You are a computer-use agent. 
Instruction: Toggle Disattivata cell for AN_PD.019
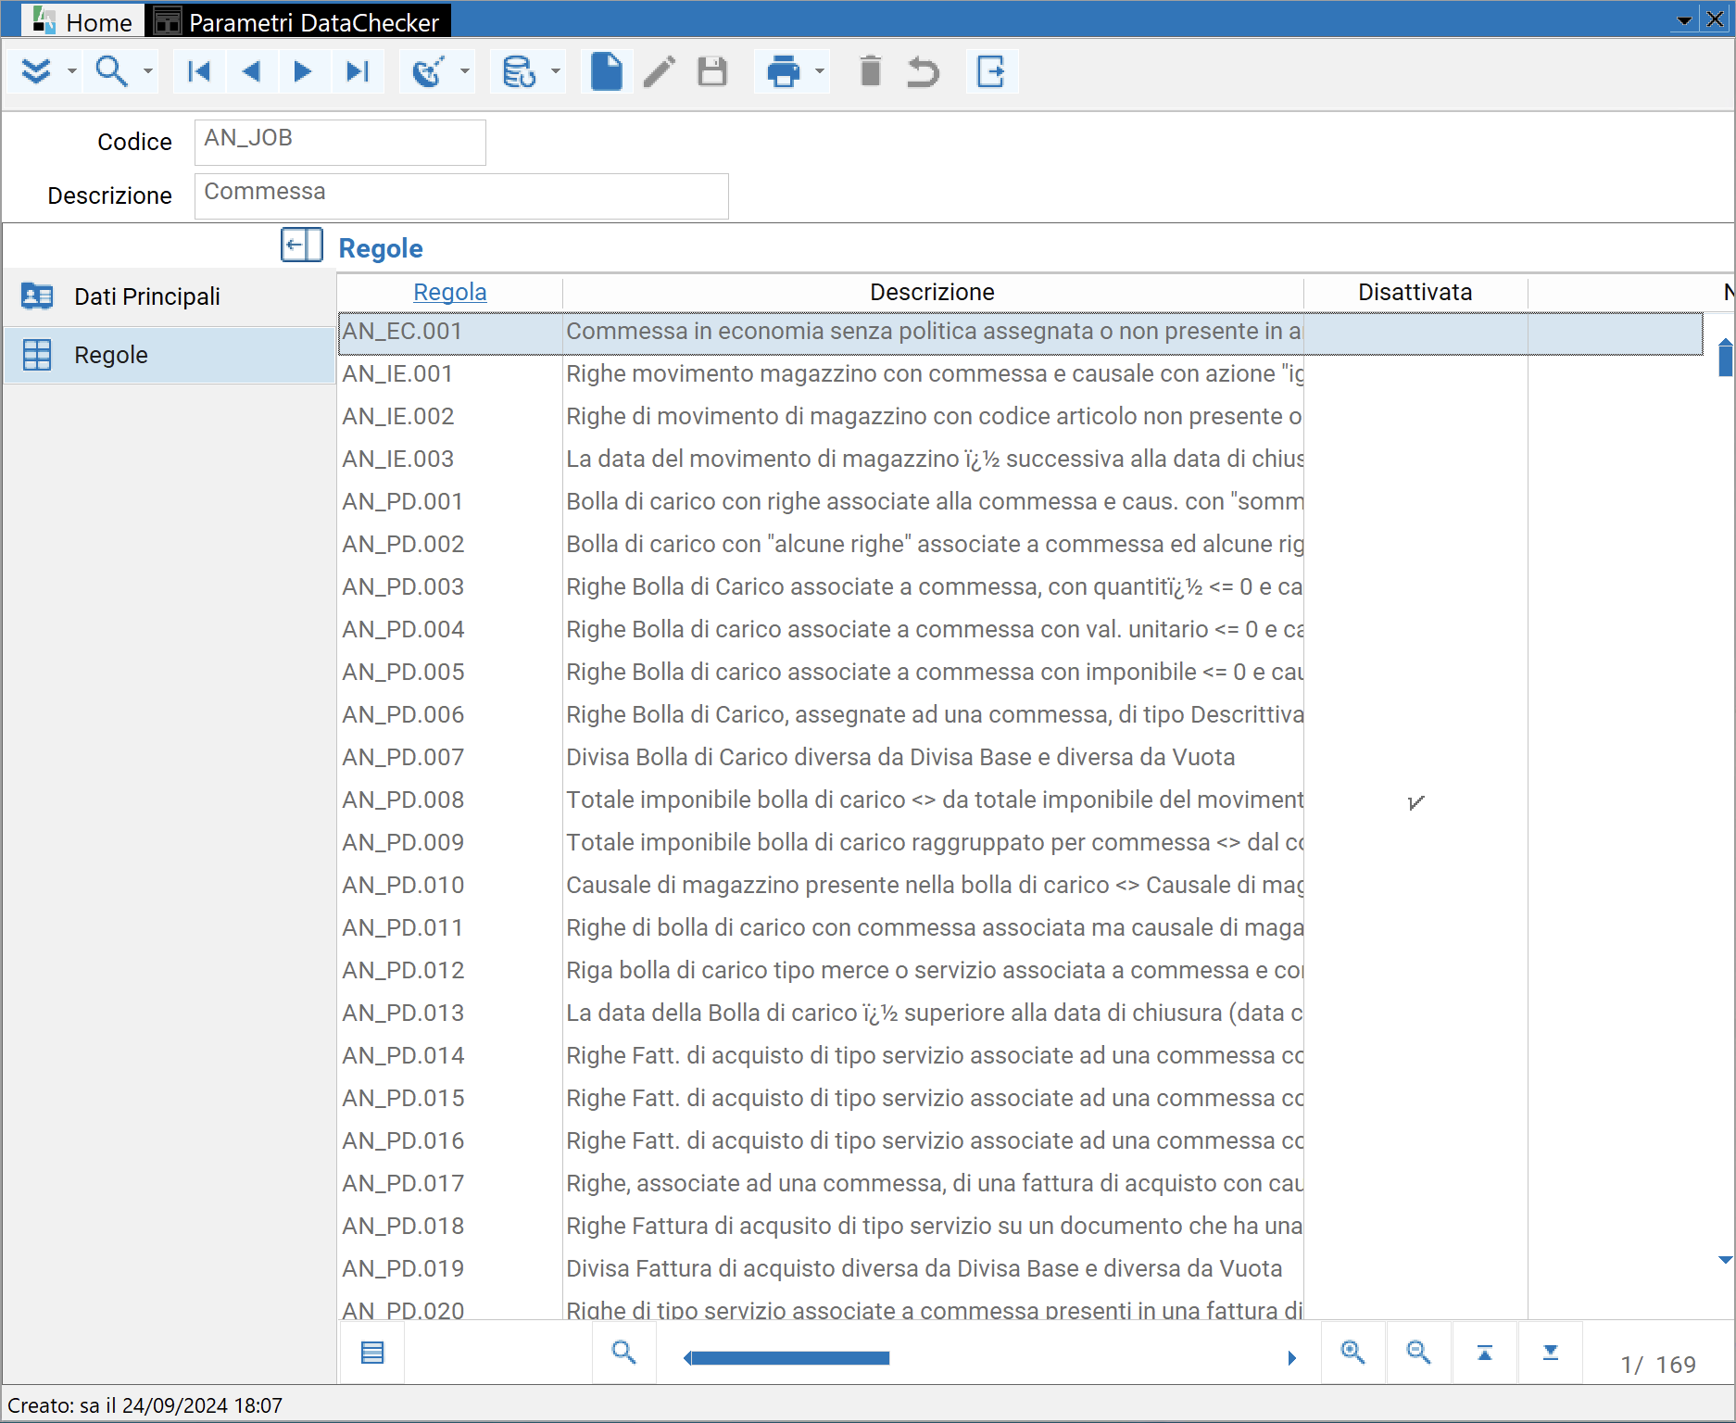pos(1415,1269)
